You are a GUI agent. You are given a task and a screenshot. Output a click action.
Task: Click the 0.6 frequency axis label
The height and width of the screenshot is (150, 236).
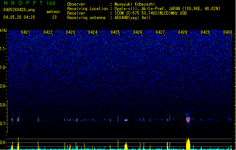pos(3,142)
